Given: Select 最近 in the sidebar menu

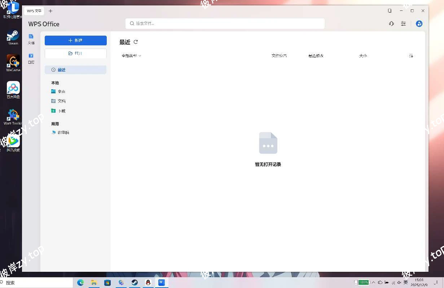Looking at the screenshot, I should 61,69.
